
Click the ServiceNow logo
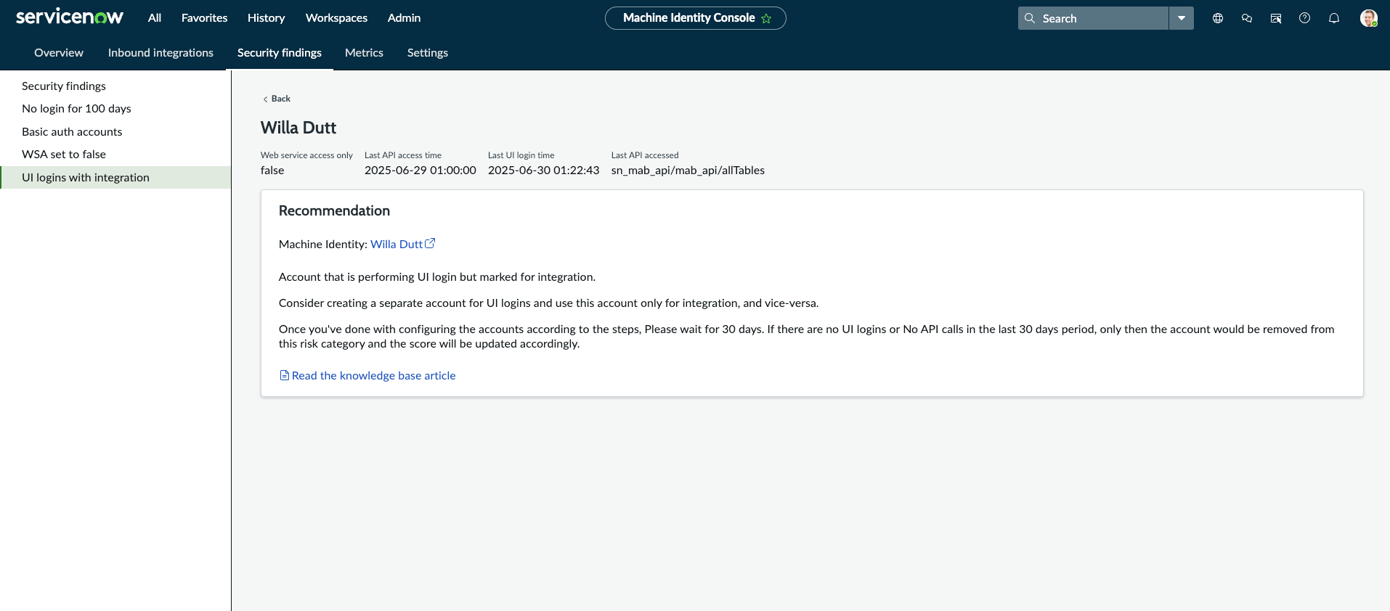tap(70, 17)
